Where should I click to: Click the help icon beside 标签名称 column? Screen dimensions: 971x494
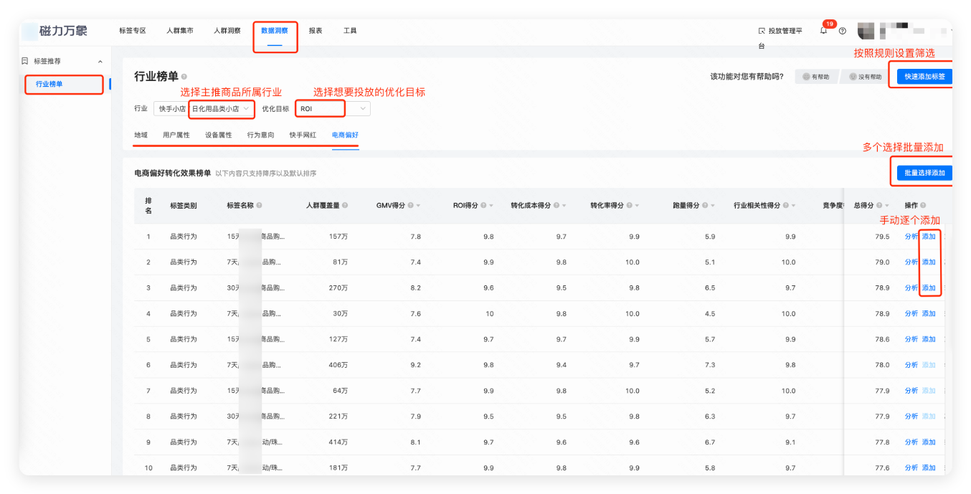pyautogui.click(x=259, y=206)
